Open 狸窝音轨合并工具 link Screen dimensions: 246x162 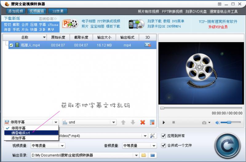(224, 12)
